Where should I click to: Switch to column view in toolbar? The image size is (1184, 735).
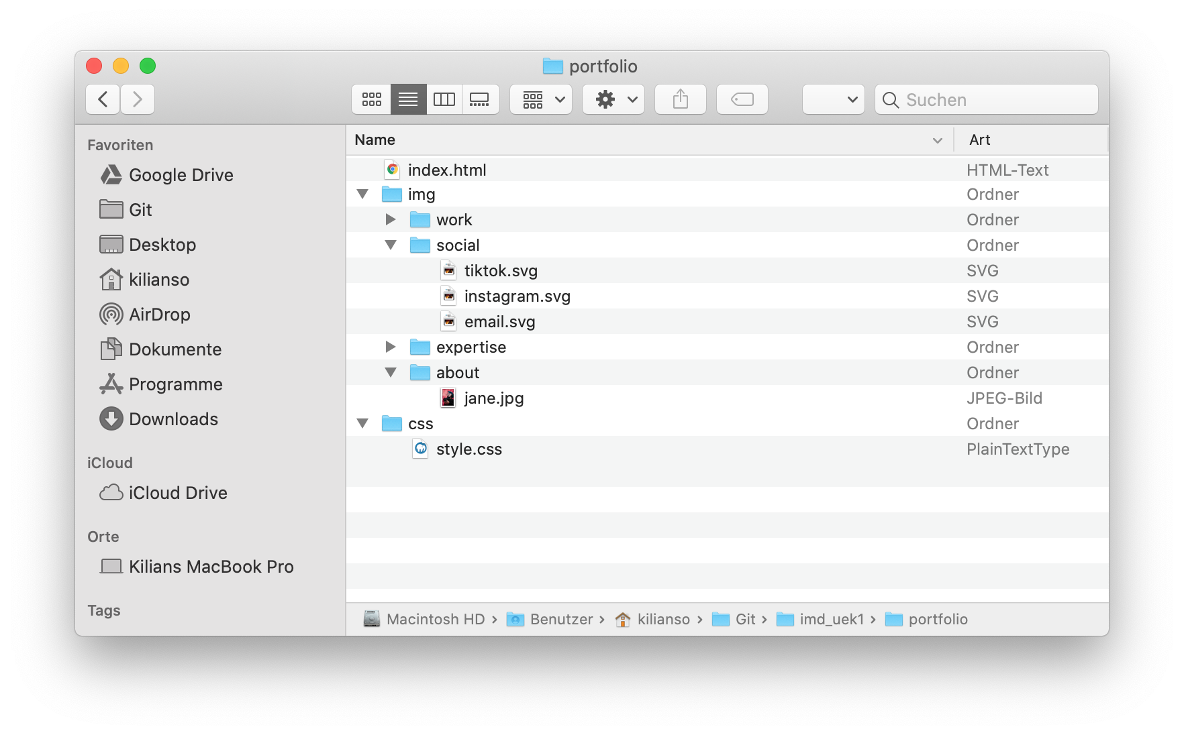tap(444, 99)
